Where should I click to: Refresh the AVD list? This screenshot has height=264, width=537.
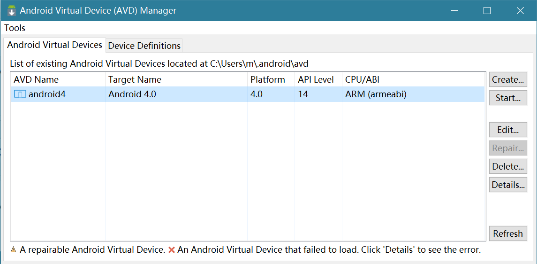[x=508, y=234]
